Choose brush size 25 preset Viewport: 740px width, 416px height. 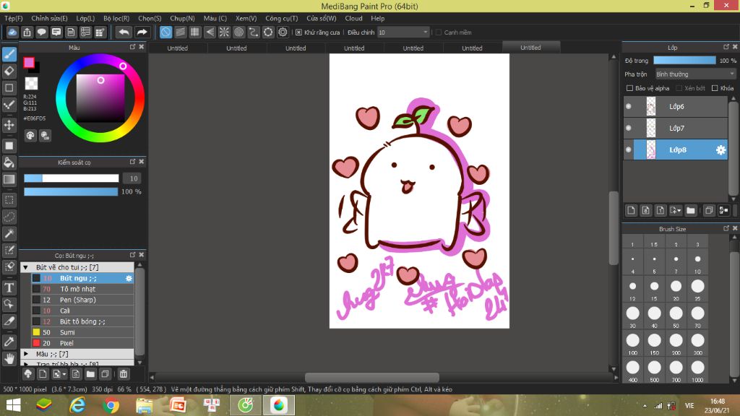697,289
